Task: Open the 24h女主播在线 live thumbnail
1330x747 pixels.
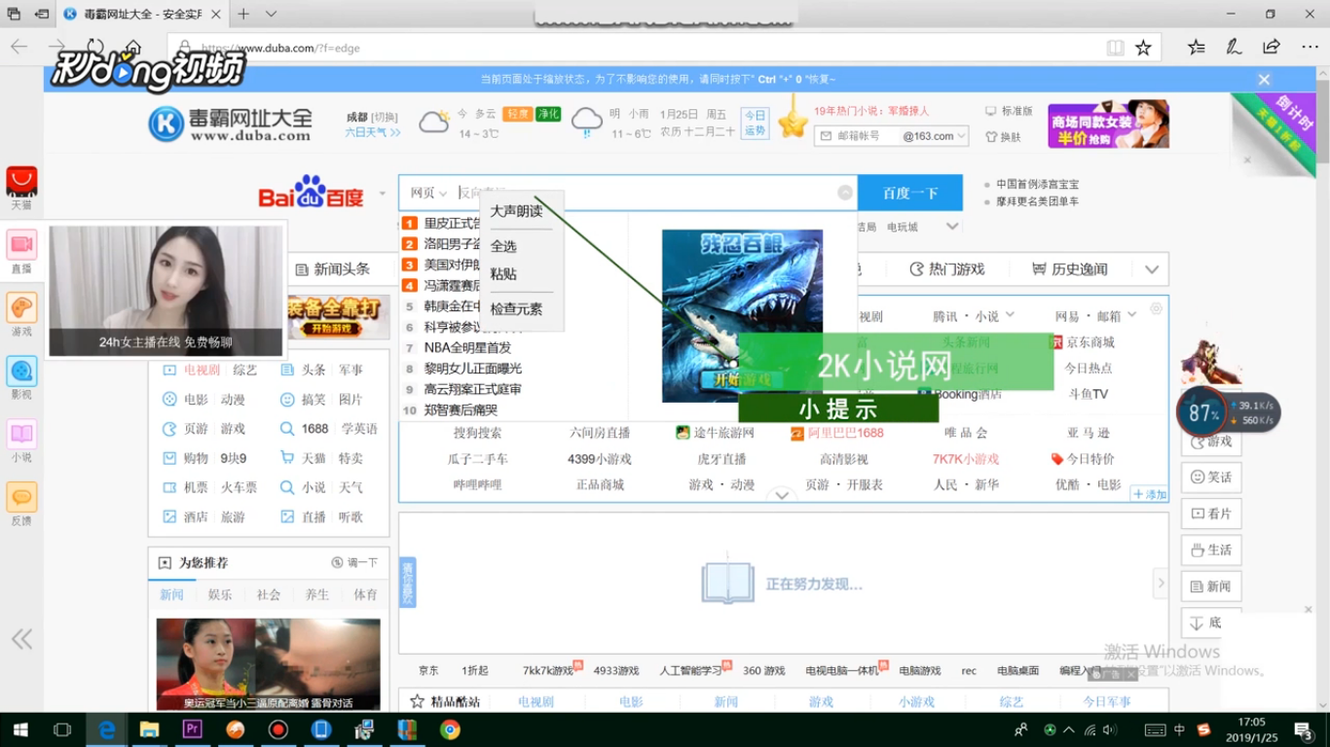Action: click(166, 291)
